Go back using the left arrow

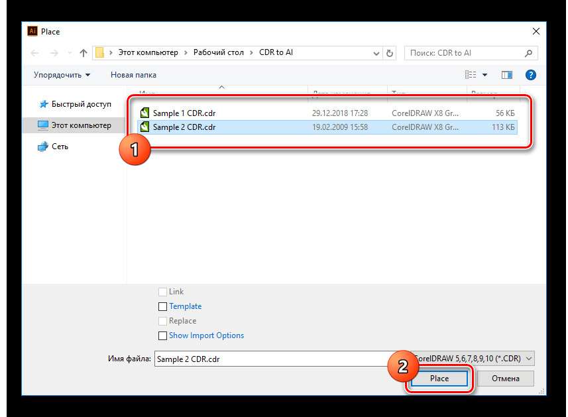point(34,53)
